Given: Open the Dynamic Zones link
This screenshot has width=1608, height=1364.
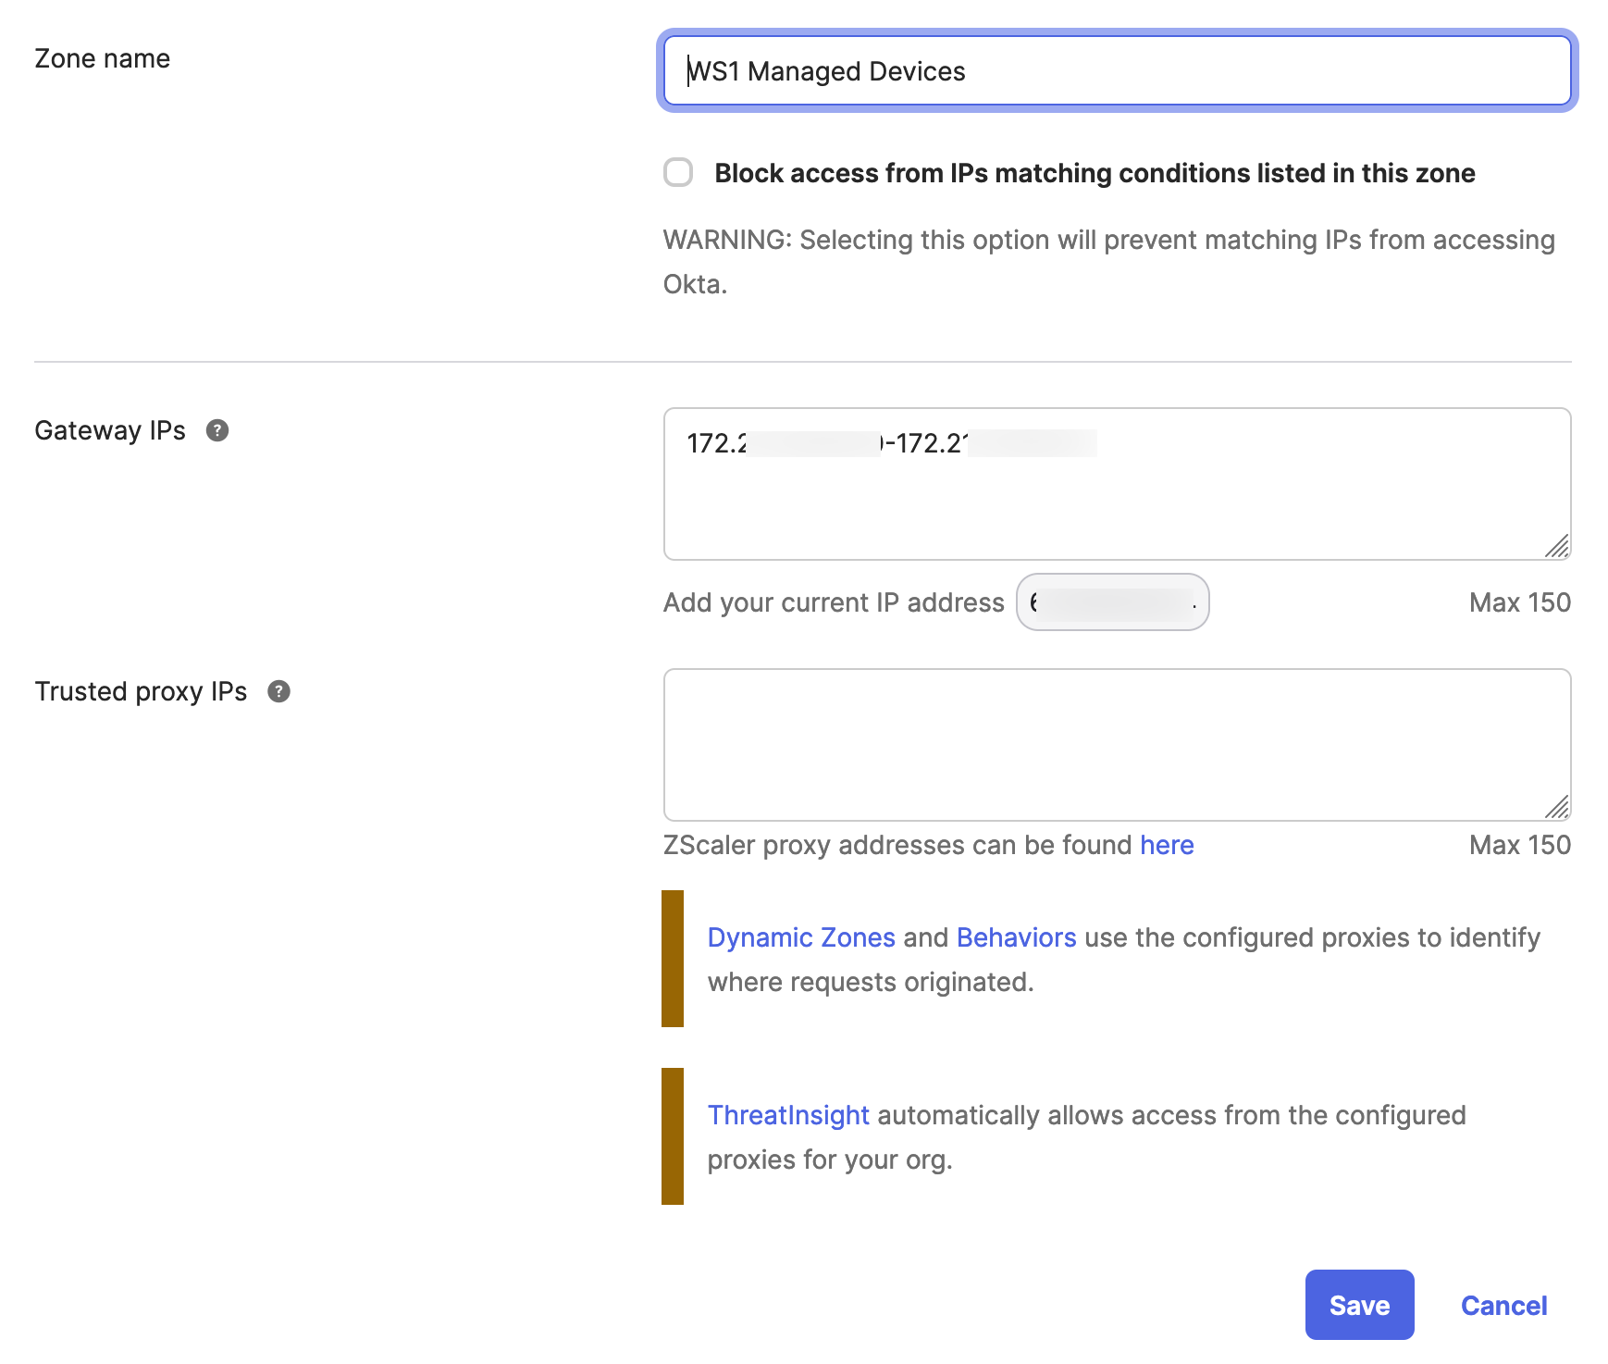Looking at the screenshot, I should tap(800, 936).
